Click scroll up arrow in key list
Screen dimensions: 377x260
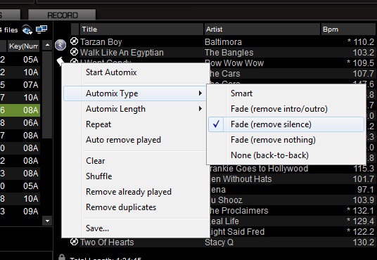(47, 45)
